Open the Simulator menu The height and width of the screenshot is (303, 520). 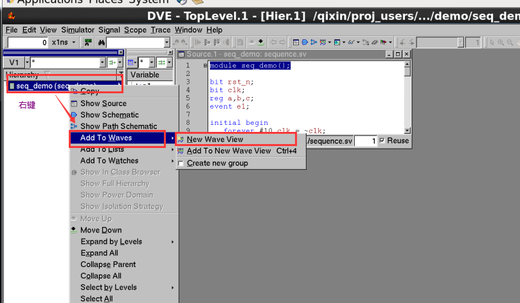[78, 30]
